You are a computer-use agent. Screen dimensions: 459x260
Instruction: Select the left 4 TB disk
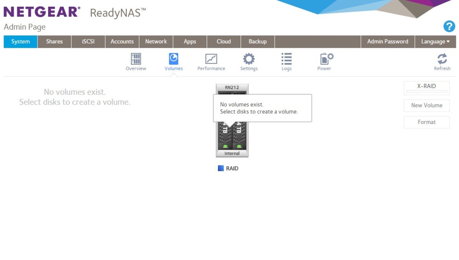tap(225, 136)
